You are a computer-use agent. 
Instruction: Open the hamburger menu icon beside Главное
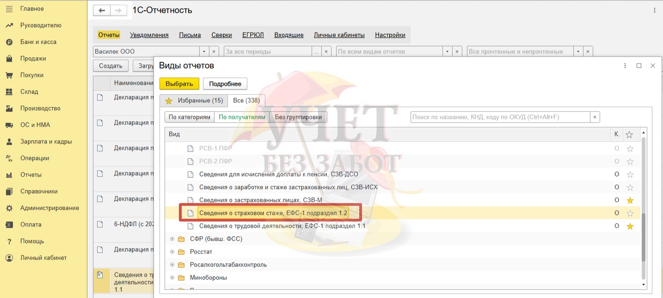click(x=9, y=9)
